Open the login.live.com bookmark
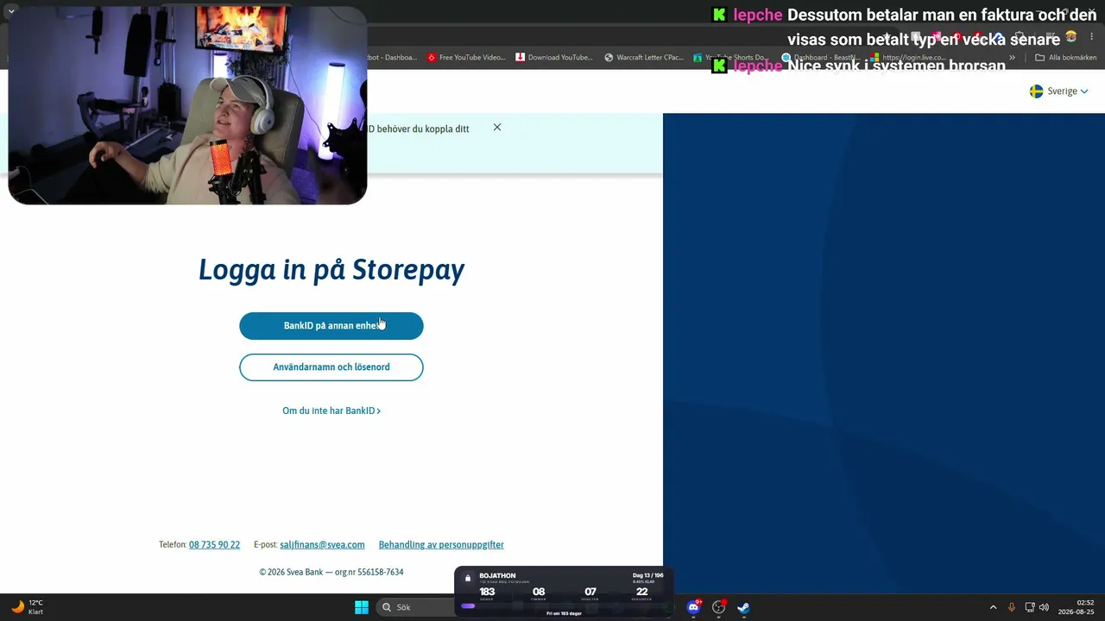This screenshot has height=621, width=1105. pos(908,58)
